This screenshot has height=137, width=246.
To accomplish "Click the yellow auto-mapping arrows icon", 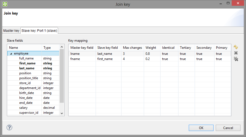I will pyautogui.click(x=236, y=47).
